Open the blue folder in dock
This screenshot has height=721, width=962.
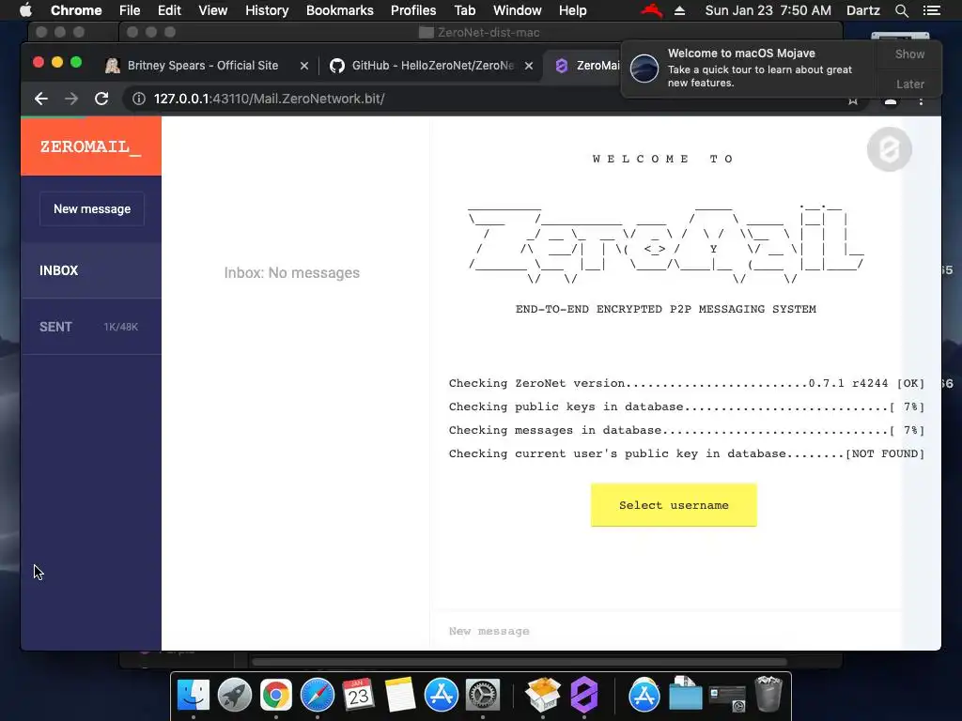click(x=685, y=696)
